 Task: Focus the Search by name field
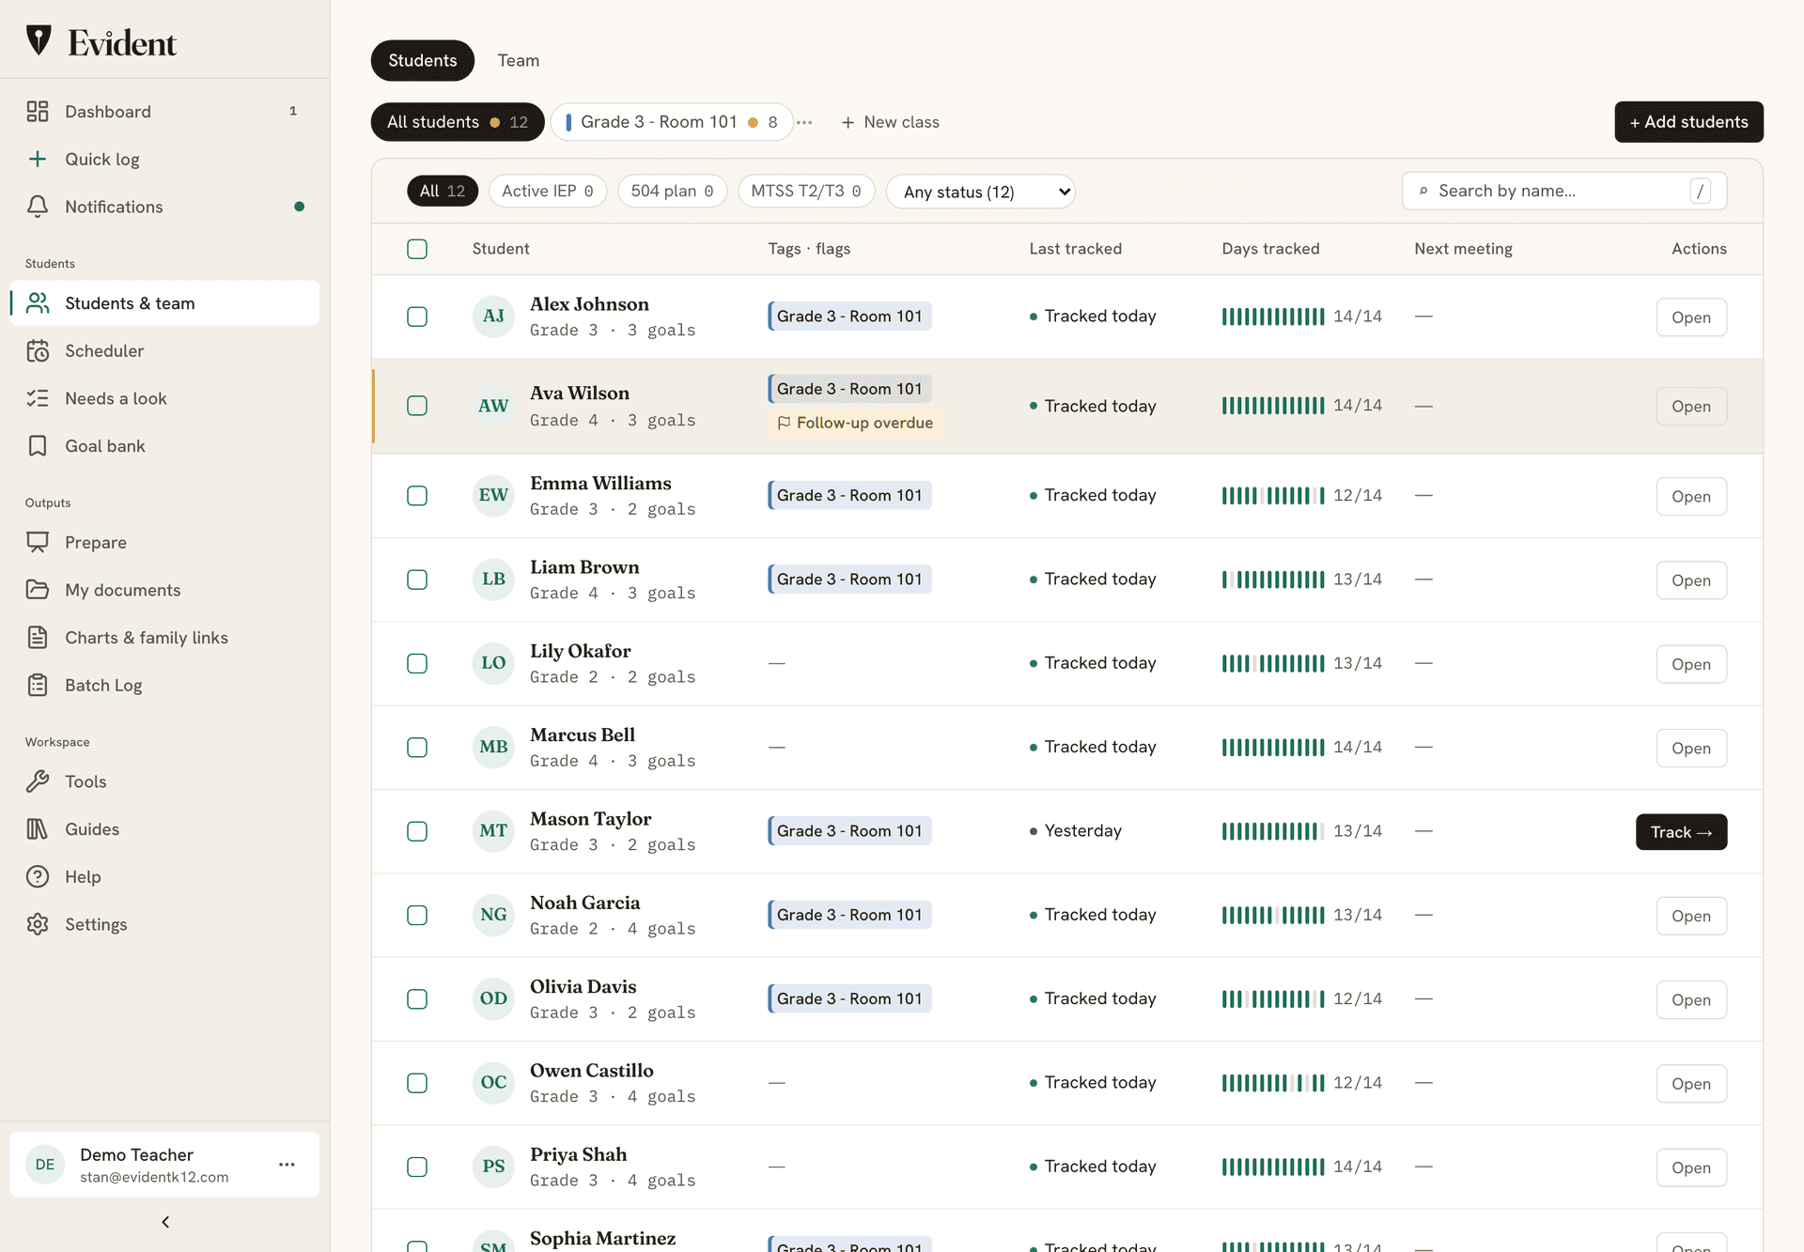1564,191
